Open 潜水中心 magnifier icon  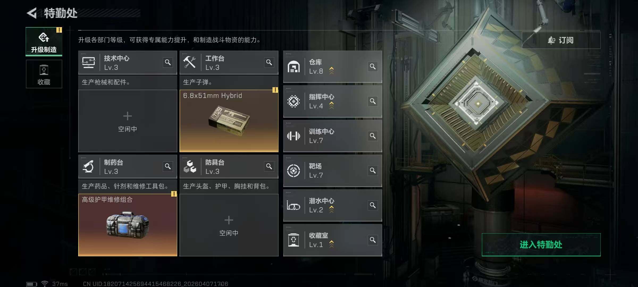373,205
